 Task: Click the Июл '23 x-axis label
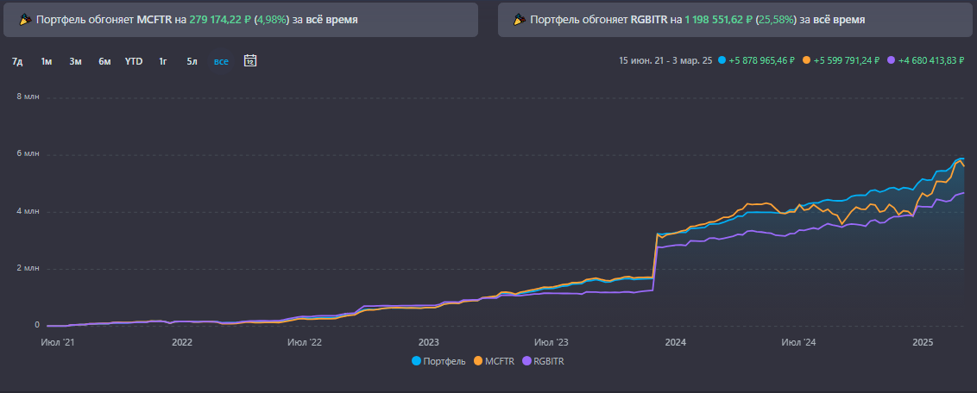[552, 342]
